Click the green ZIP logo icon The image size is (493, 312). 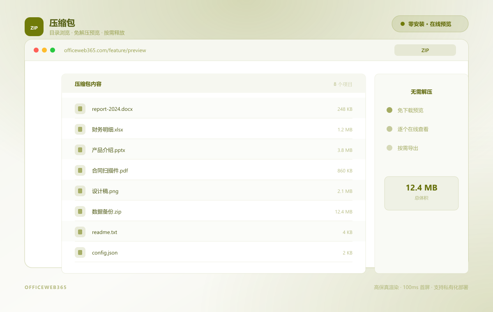34,27
